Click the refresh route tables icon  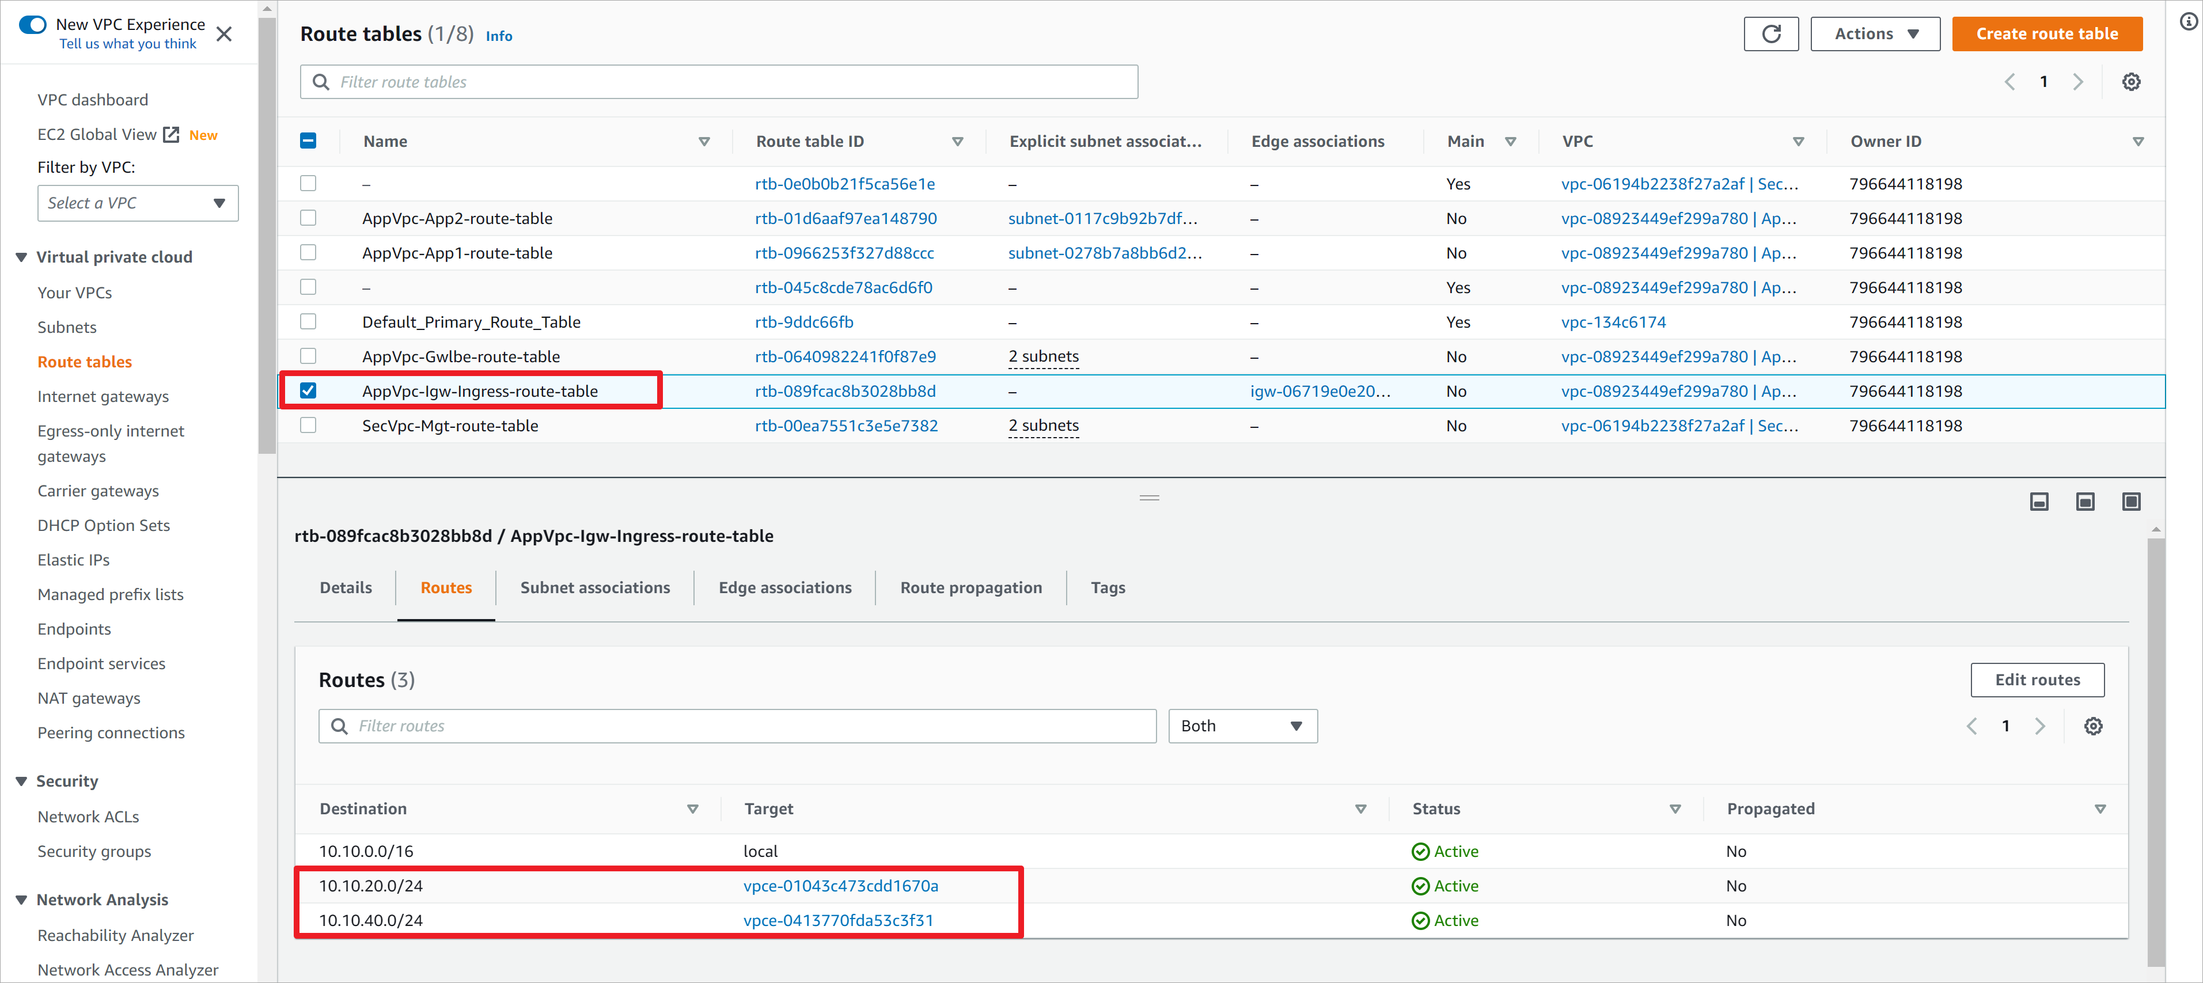click(1771, 34)
